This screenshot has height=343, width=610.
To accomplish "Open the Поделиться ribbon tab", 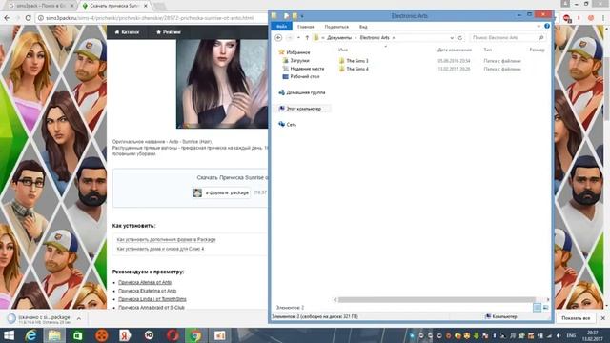I will [x=336, y=27].
